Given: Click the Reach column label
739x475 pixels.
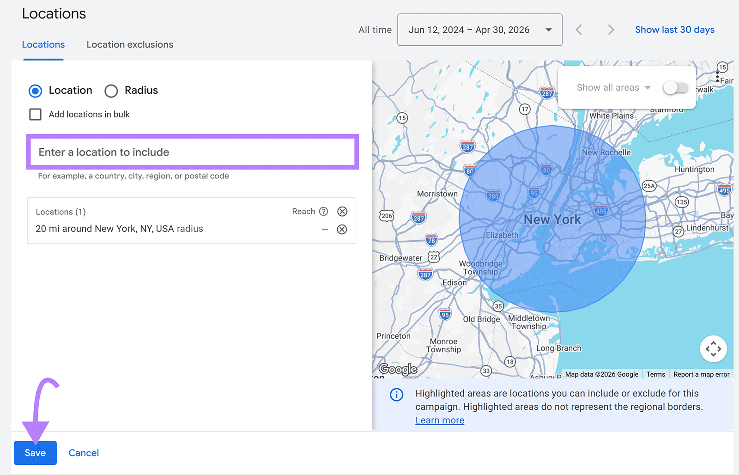Looking at the screenshot, I should pos(303,211).
